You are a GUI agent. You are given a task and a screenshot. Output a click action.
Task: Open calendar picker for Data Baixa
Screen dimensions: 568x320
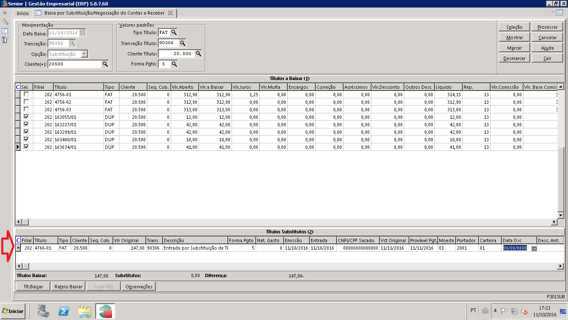[x=82, y=33]
